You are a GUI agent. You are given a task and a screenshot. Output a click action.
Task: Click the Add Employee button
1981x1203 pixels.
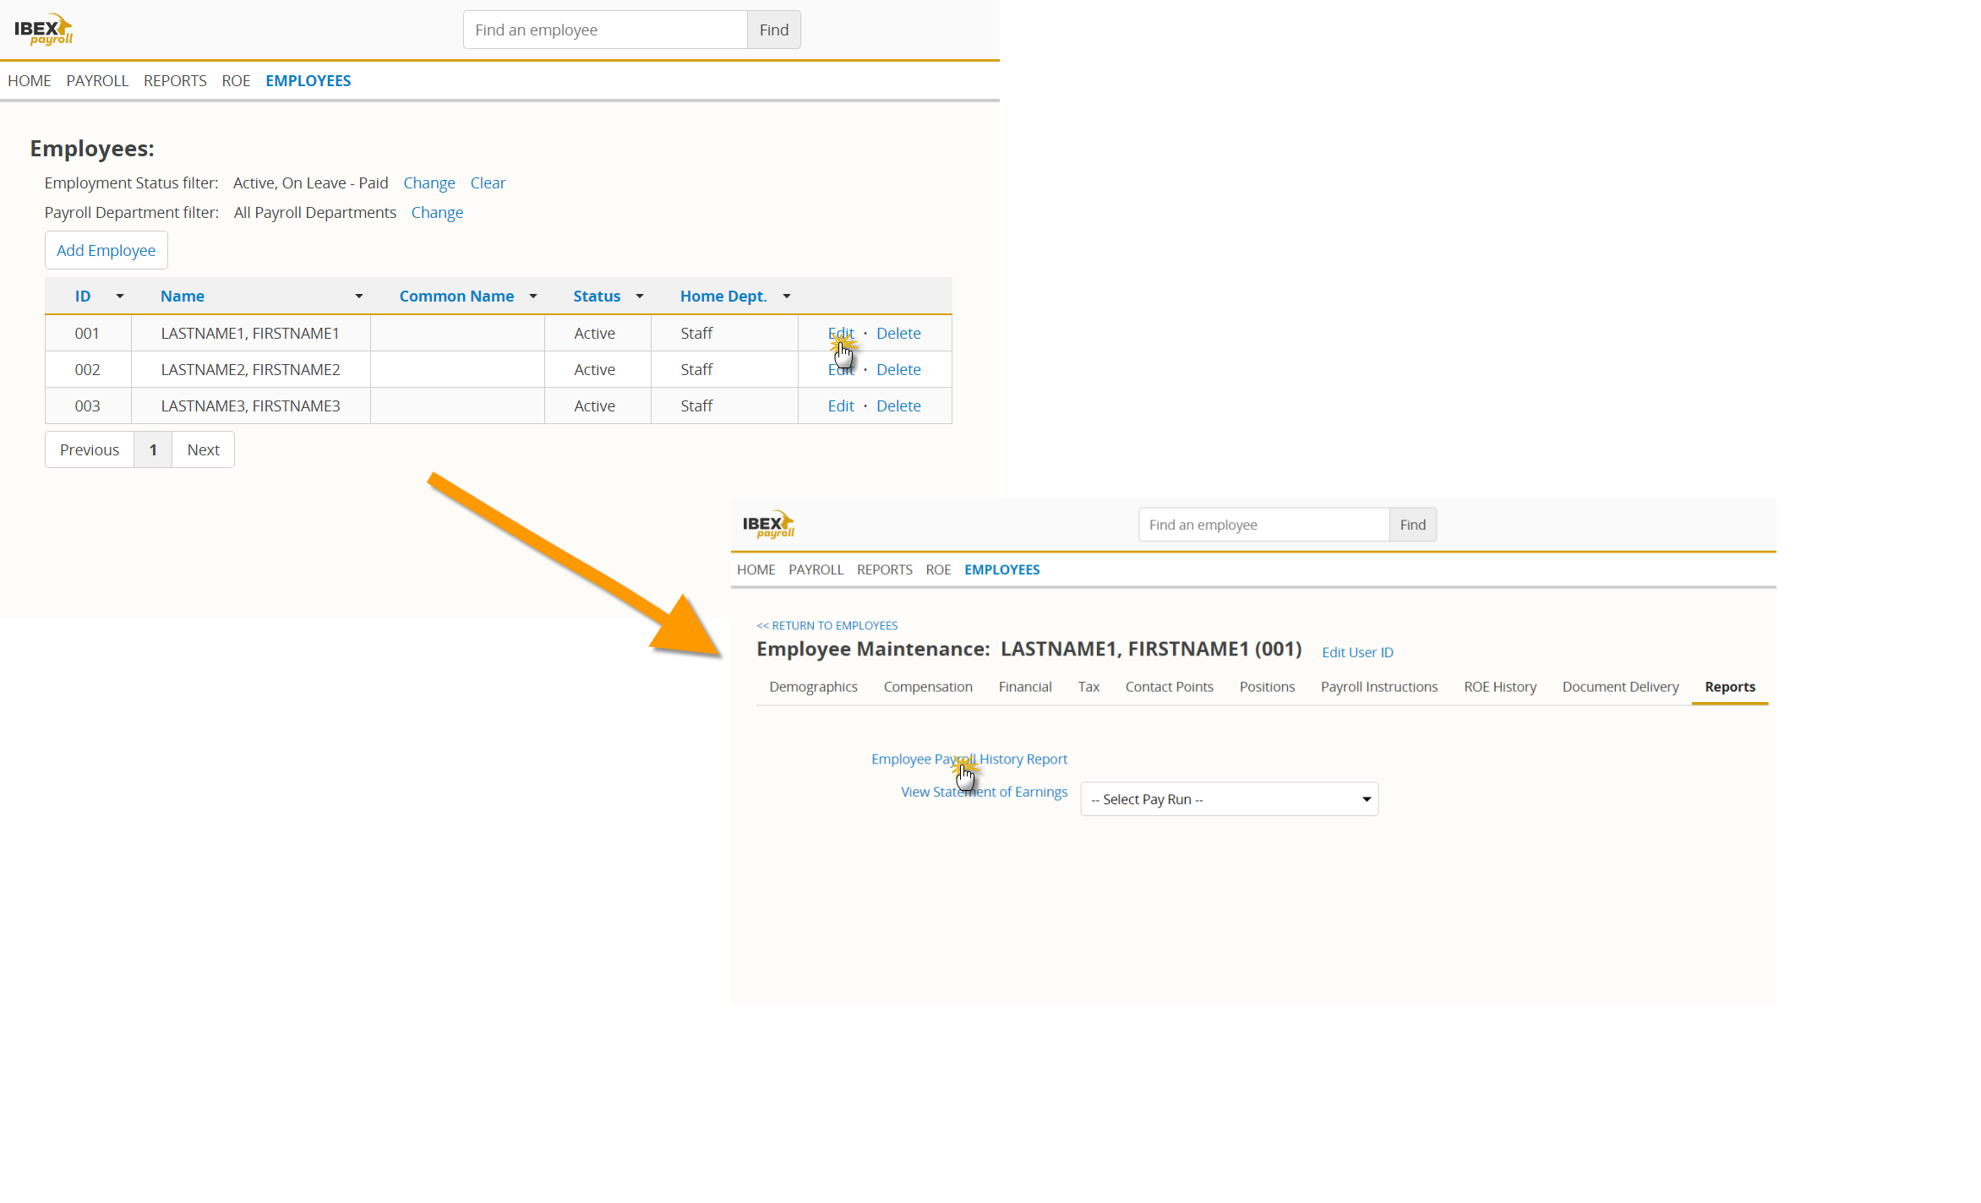point(106,250)
